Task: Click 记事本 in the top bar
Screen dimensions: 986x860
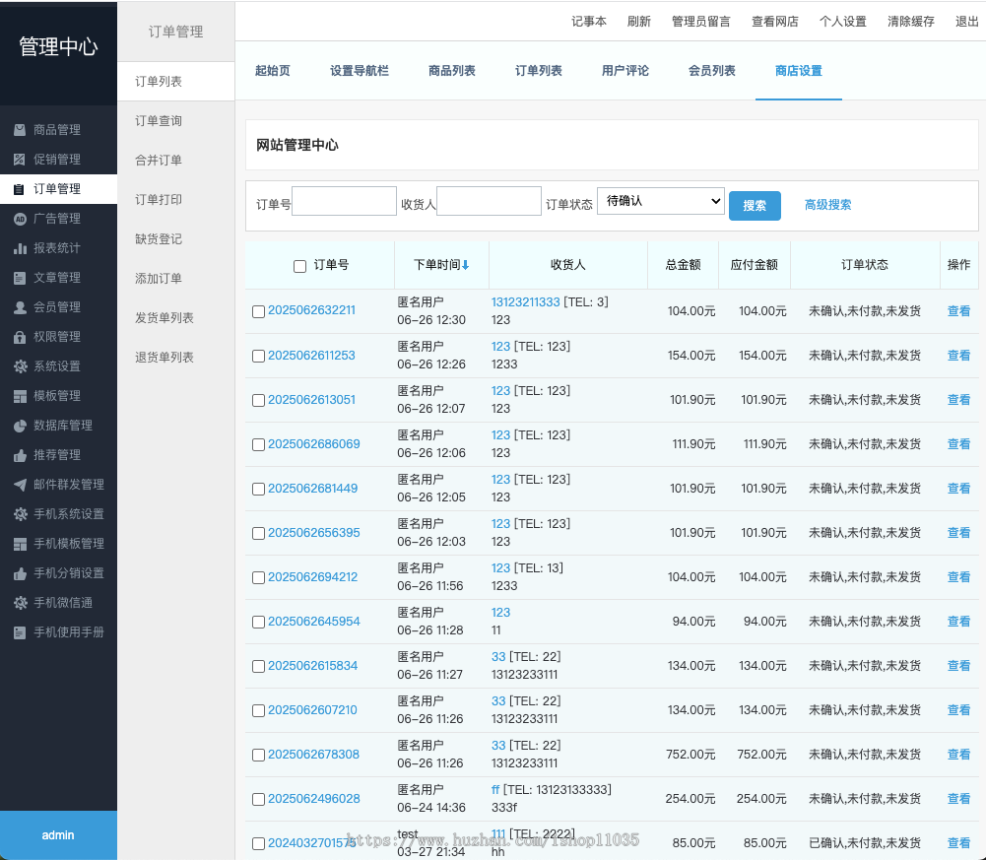Action: pyautogui.click(x=589, y=22)
